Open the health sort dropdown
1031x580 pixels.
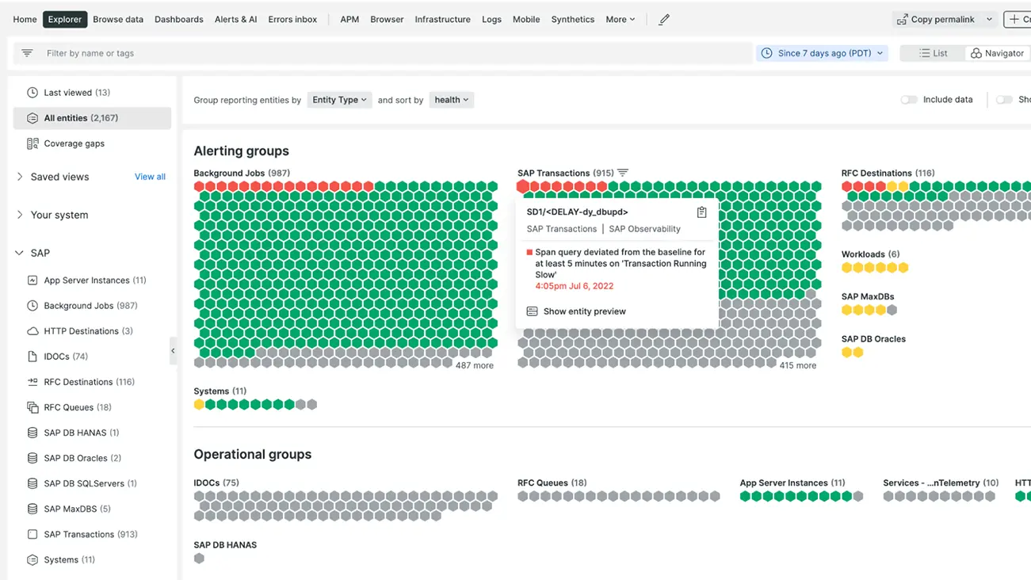tap(451, 100)
